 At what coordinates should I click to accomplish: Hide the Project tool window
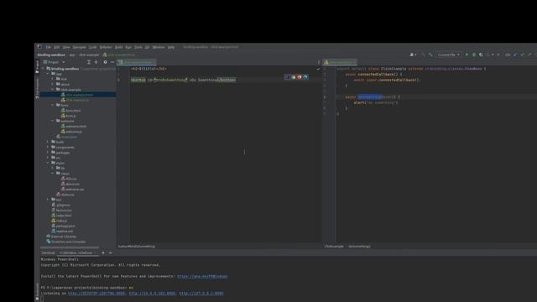112,62
